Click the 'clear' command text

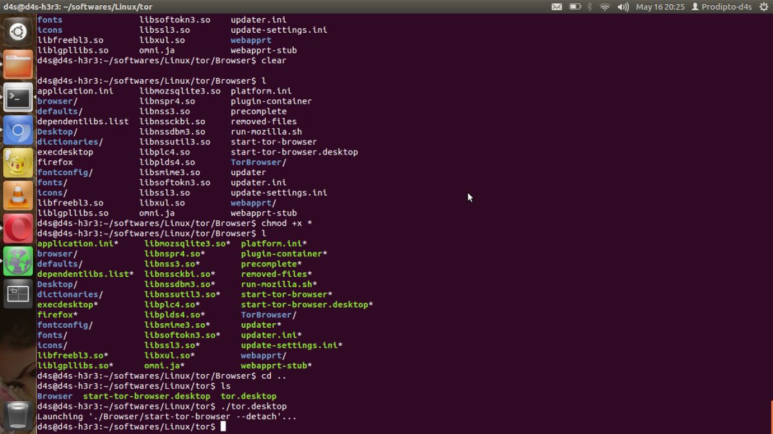(x=273, y=61)
